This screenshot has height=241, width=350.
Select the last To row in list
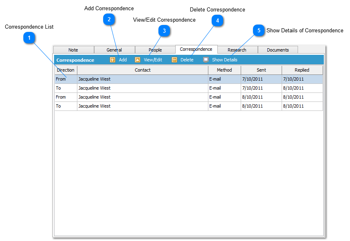[x=142, y=106]
